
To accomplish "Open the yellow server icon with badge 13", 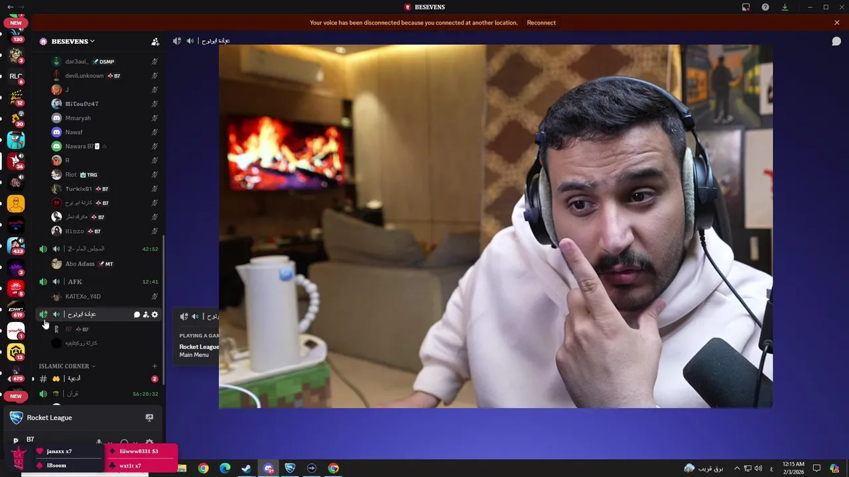I will [16, 351].
